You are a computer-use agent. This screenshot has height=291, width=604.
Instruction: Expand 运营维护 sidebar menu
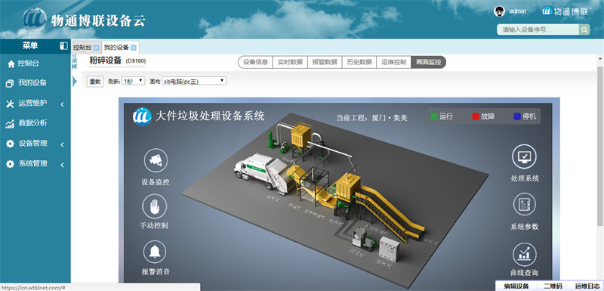click(x=35, y=104)
